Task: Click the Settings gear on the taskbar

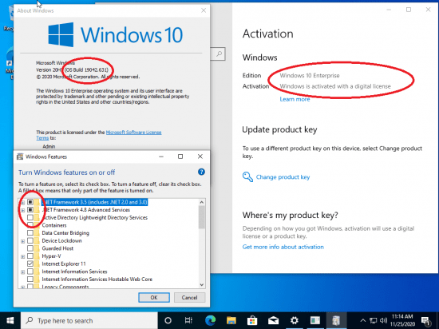Action: tap(295, 320)
